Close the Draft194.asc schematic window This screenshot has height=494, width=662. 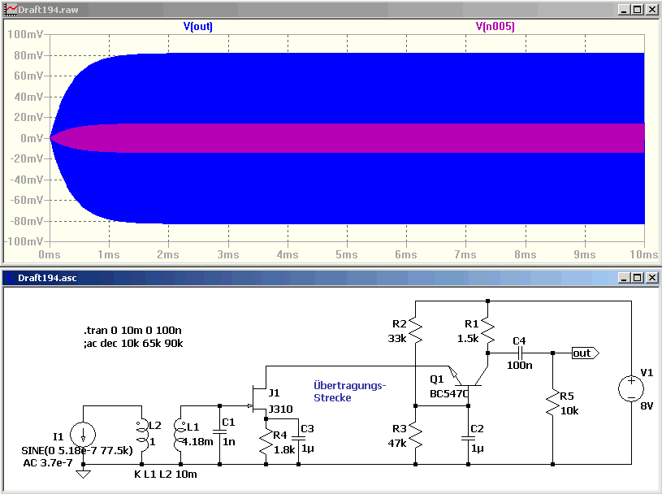652,277
